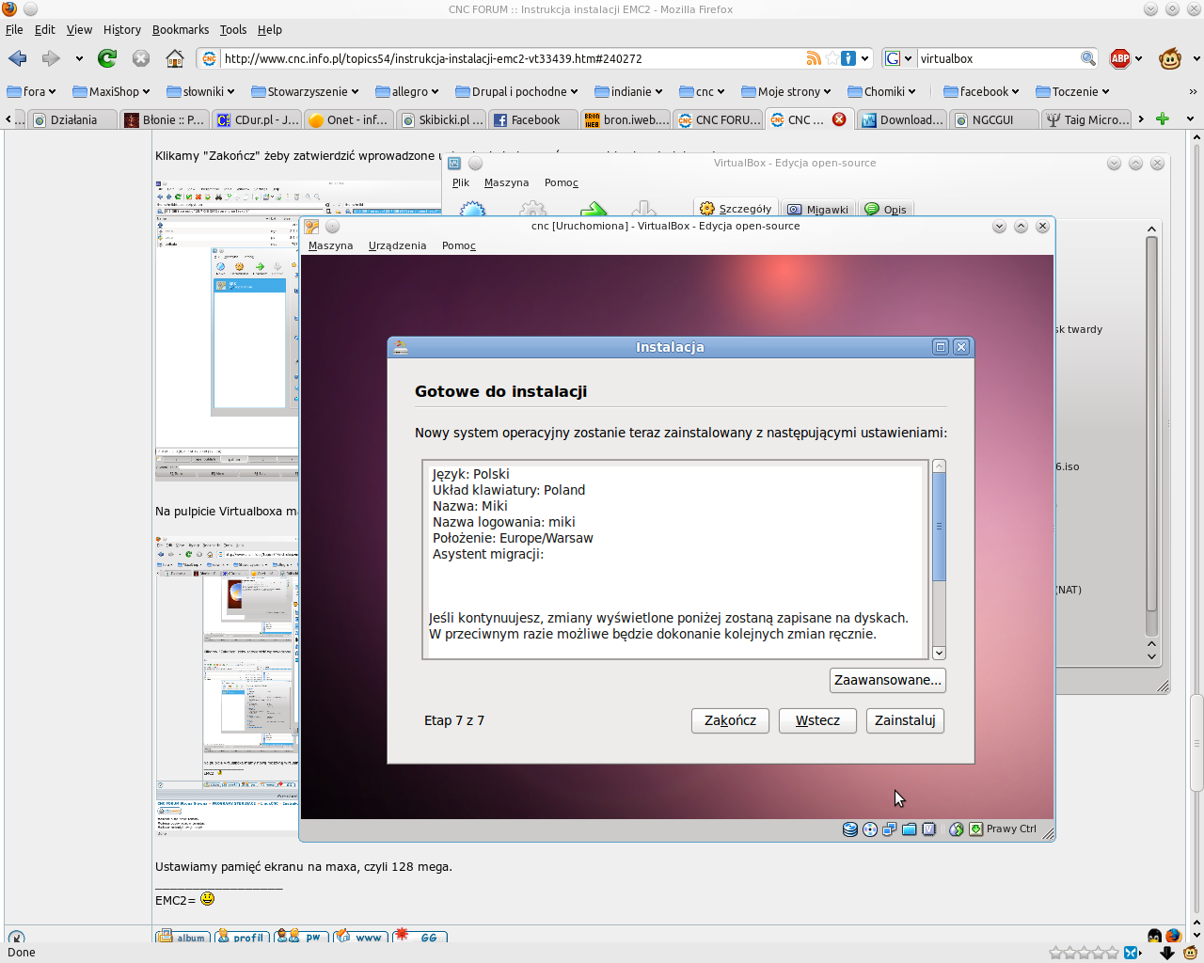Click the search box containing virtualbox
The width and height of the screenshot is (1204, 963).
(x=998, y=58)
